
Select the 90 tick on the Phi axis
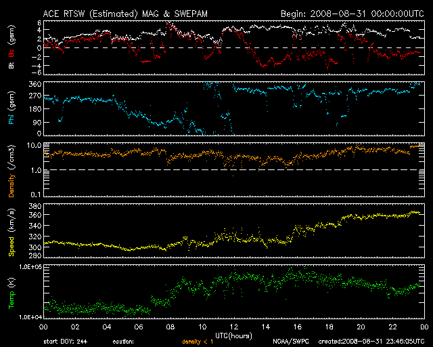point(37,122)
